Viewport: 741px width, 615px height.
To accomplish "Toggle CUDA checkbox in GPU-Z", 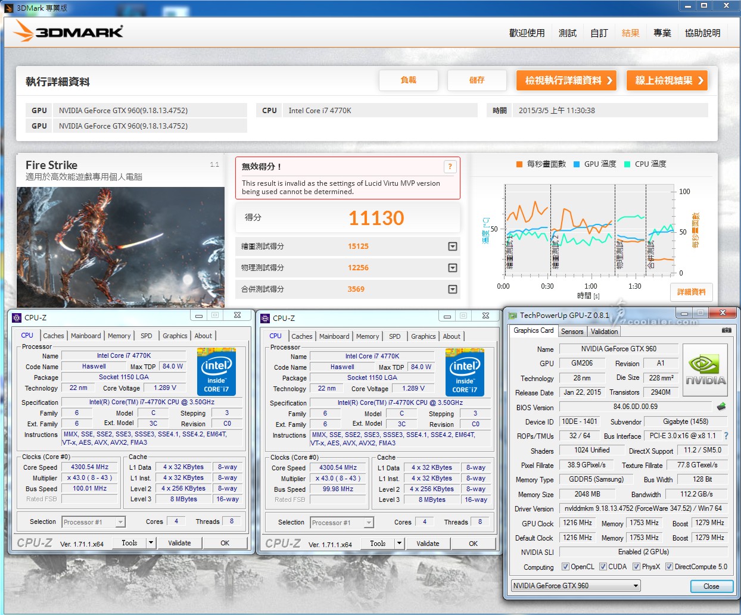I will (x=603, y=567).
